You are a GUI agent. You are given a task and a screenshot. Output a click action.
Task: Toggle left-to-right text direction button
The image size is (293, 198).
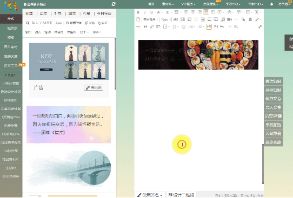(x=209, y=26)
